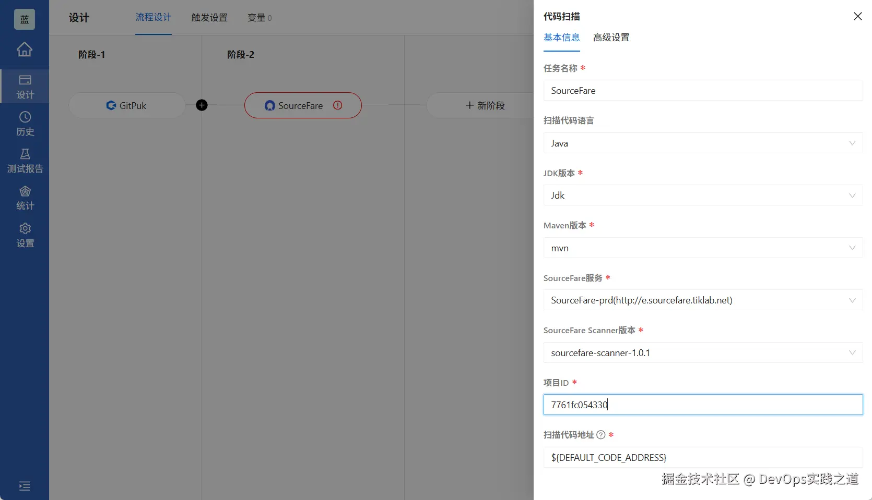Open the 设计 (Design) sidebar item
The image size is (872, 500).
(25, 87)
